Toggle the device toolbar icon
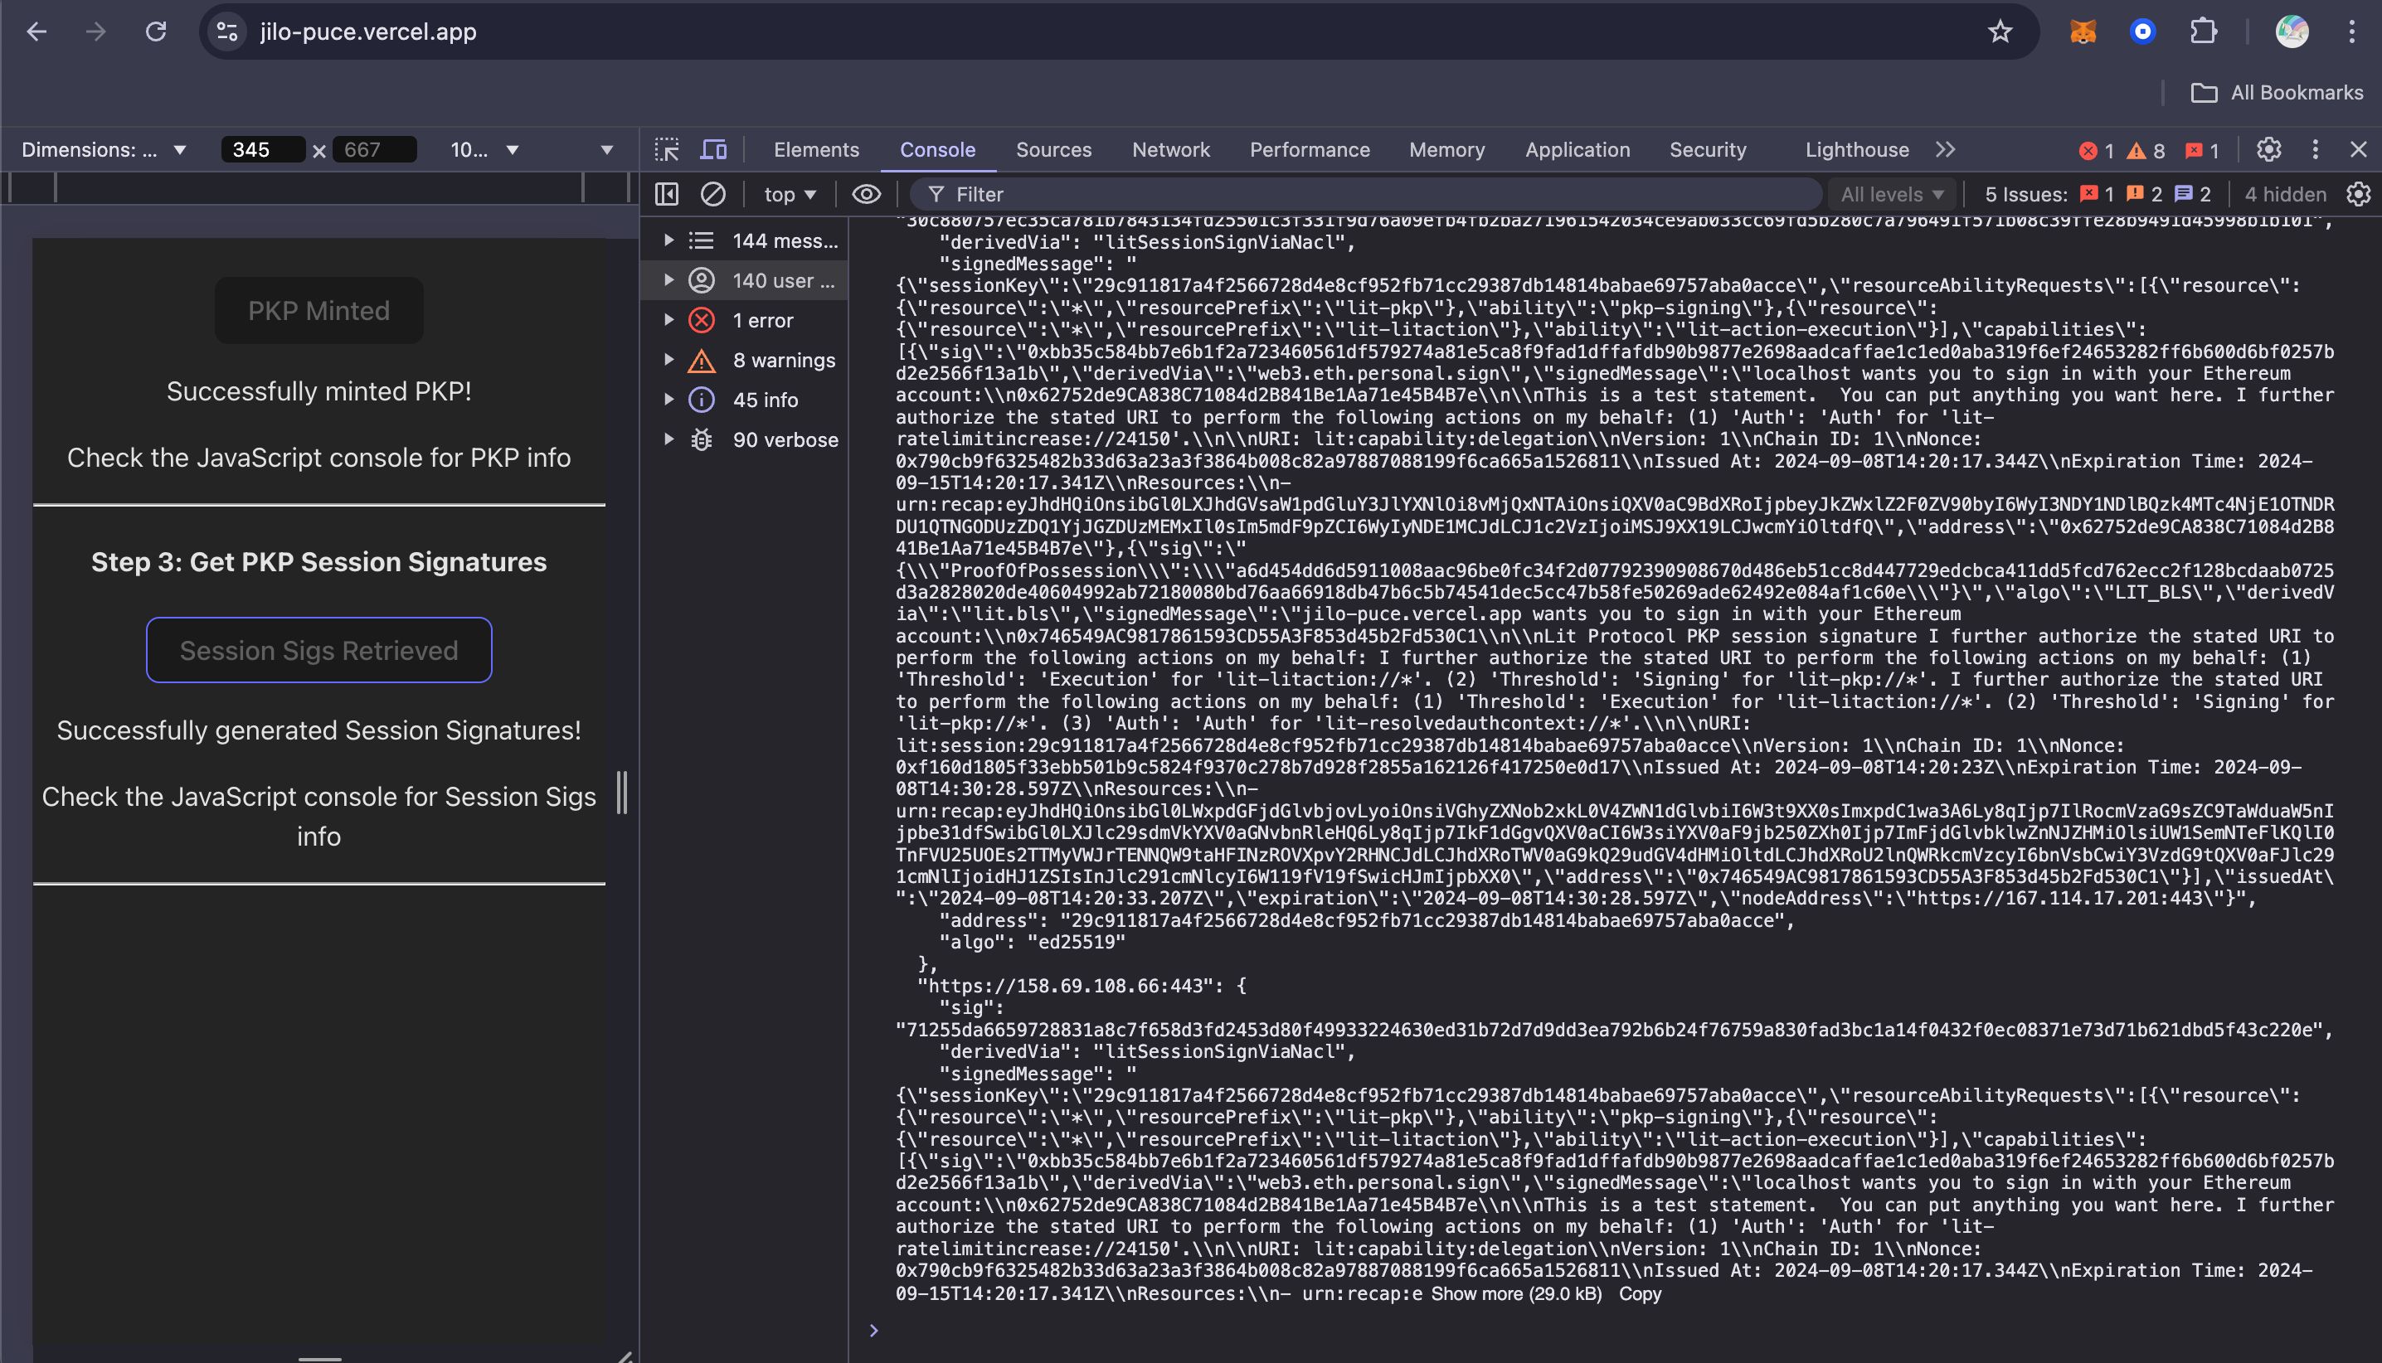 click(713, 150)
